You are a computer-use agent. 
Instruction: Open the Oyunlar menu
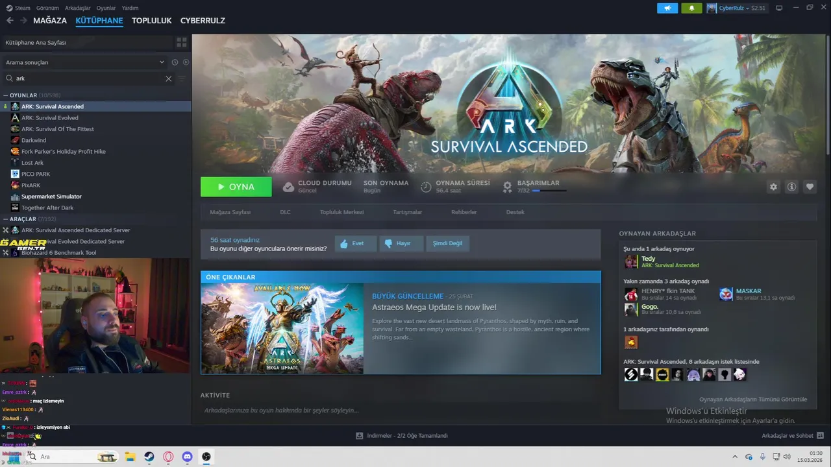tap(106, 8)
